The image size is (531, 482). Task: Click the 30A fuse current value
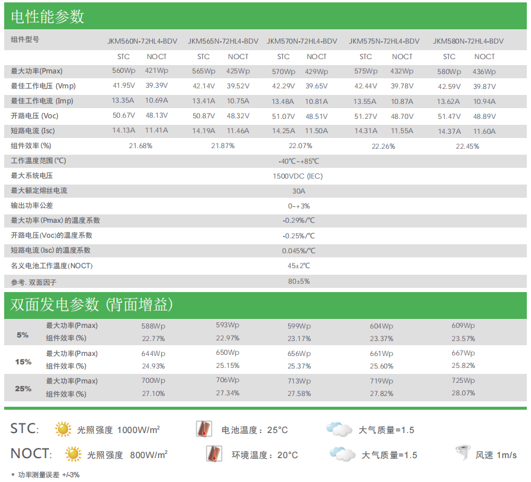pos(299,191)
